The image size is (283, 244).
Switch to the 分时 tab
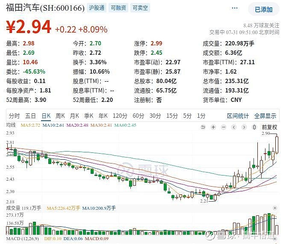click(x=14, y=116)
